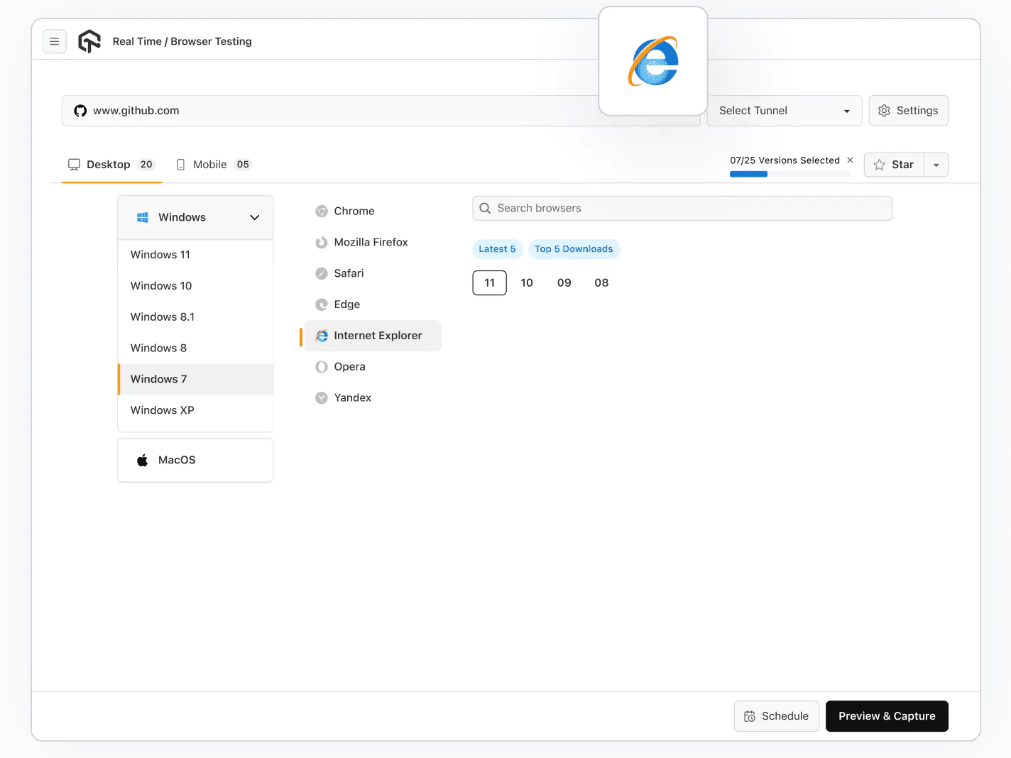Switch to the Desktop tab
1011x758 pixels.
pyautogui.click(x=107, y=164)
